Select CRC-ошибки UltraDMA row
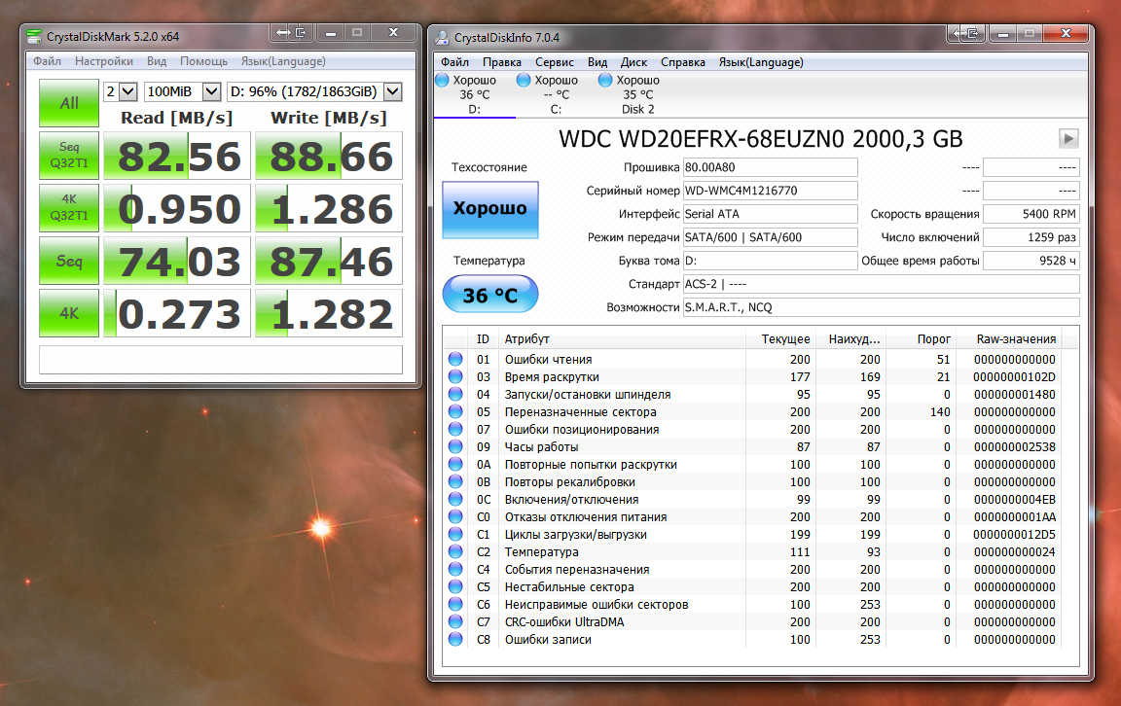1121x706 pixels. [752, 621]
